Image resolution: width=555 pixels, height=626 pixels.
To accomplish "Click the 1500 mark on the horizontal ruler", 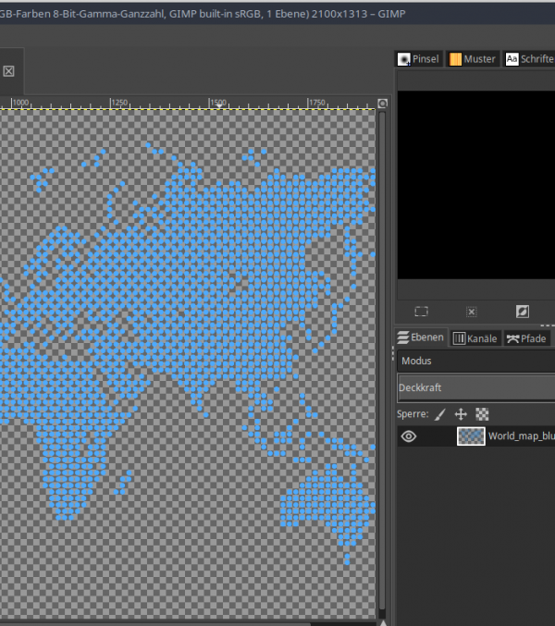I will tap(218, 103).
